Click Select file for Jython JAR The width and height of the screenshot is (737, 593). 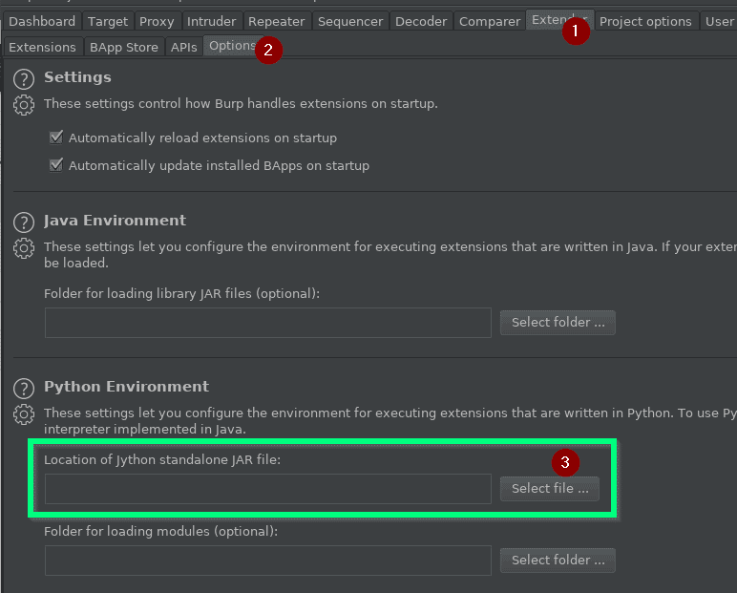click(550, 488)
